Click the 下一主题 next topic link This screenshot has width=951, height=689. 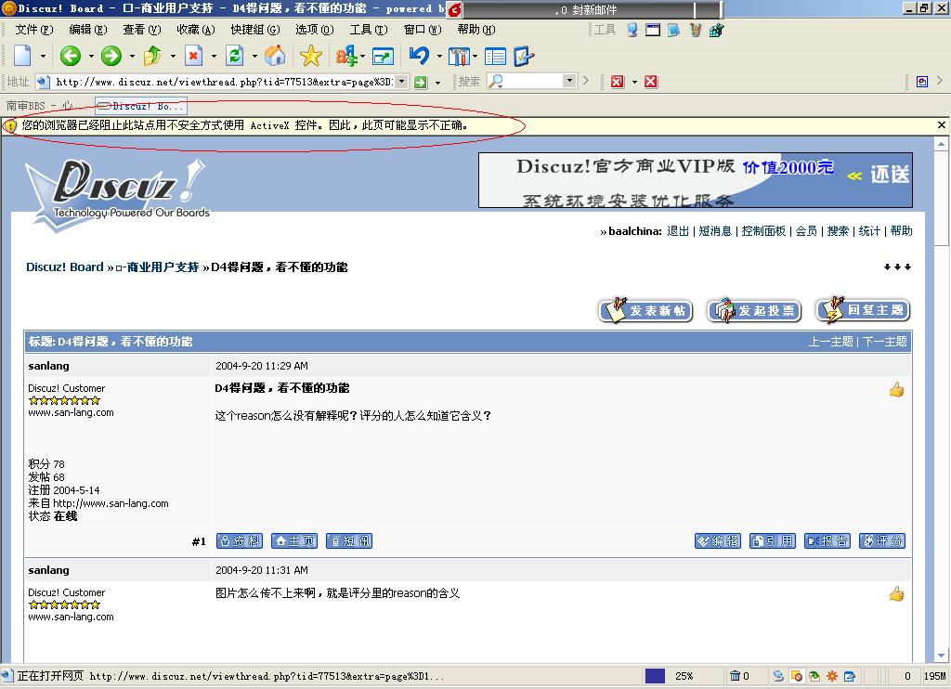[x=885, y=342]
